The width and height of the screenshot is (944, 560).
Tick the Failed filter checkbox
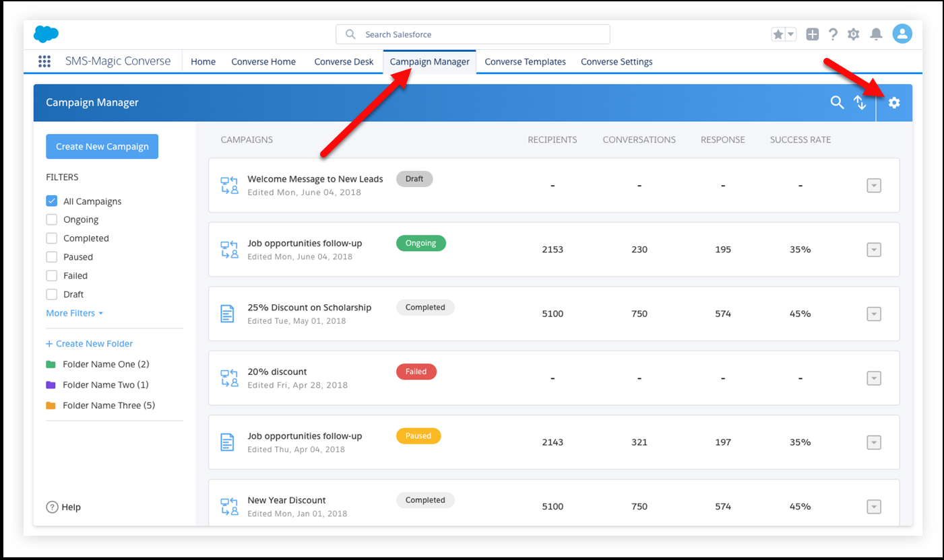coord(51,275)
